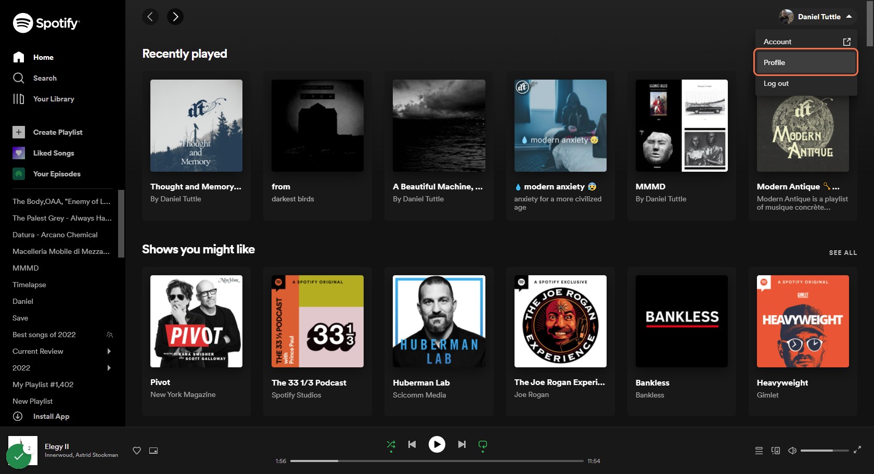The image size is (874, 474).
Task: Open Huberman Lab podcast cover
Action: click(x=439, y=321)
